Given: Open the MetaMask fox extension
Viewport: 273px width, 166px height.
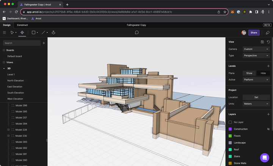Looking at the screenshot, I should coord(232,12).
